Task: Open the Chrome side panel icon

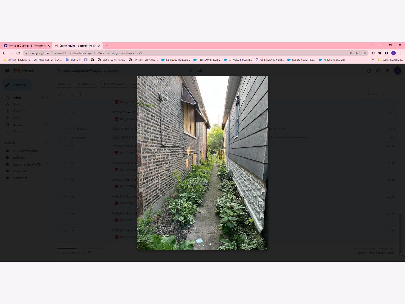Action: (386, 53)
